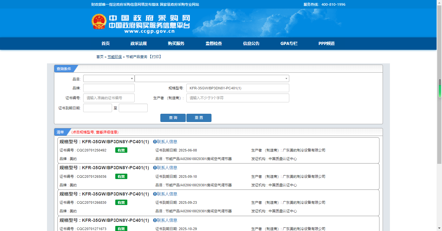Click 有效 badge beside CQC20701271673

[121, 228]
